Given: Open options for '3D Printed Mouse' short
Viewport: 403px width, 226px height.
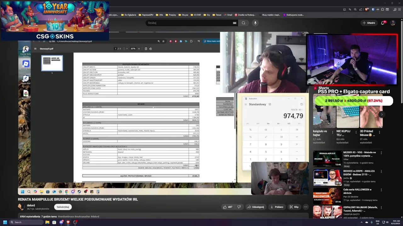Looking at the screenshot, I should (x=380, y=132).
